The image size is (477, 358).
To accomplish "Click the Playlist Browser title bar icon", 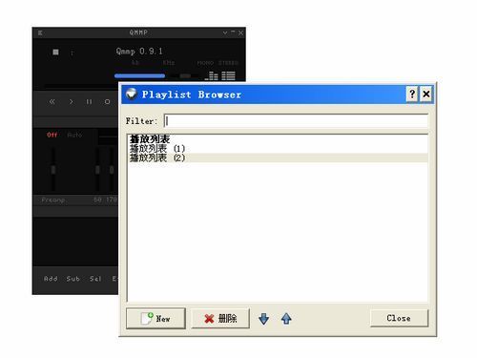I will [x=131, y=94].
